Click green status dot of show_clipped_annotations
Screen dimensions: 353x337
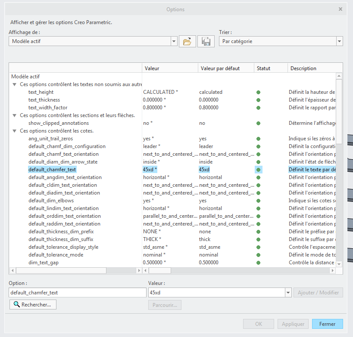pos(258,123)
